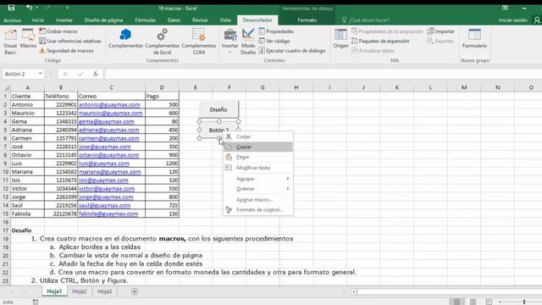Switch to the Fórmulas tab
The image size is (542, 305).
pyautogui.click(x=145, y=20)
